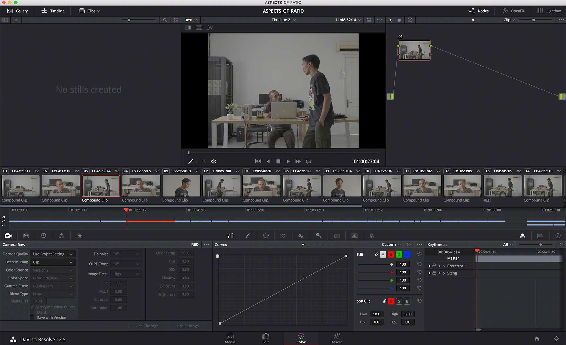This screenshot has height=345, width=566.
Task: Stop playback in the viewer
Action: coord(278,161)
